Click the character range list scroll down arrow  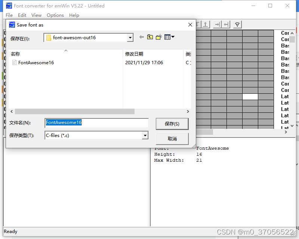coord(292,125)
